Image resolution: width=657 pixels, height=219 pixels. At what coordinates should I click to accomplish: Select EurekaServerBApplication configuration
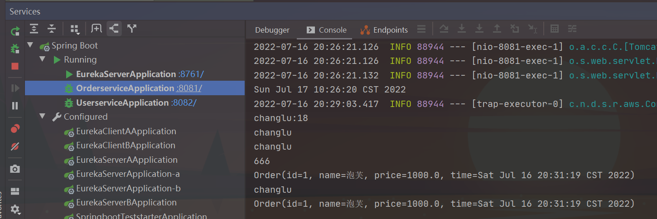(126, 202)
